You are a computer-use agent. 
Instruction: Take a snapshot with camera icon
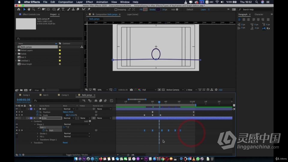(131, 90)
